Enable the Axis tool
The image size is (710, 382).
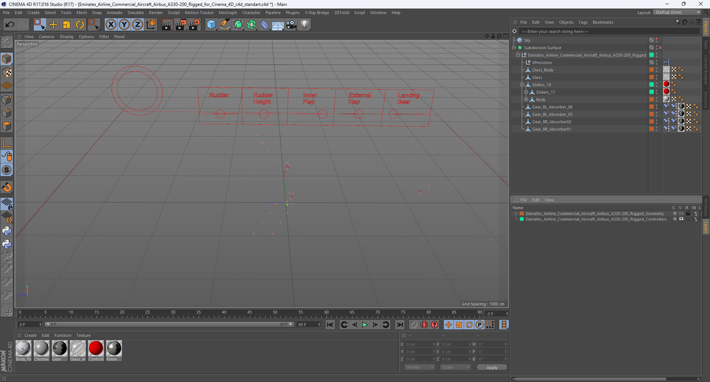click(7, 143)
